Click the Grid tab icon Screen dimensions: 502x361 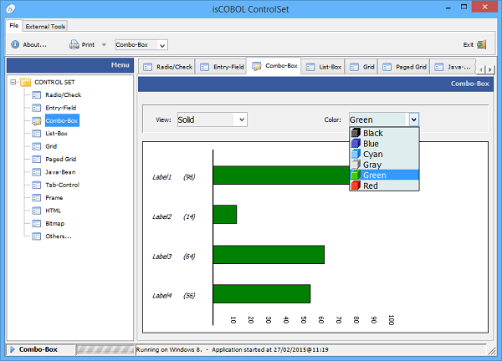[x=356, y=66]
